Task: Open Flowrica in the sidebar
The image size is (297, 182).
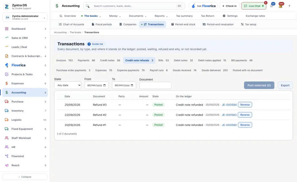Action: pos(25,65)
